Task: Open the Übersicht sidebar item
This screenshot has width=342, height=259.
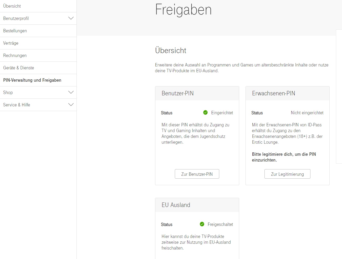Action: 12,6
